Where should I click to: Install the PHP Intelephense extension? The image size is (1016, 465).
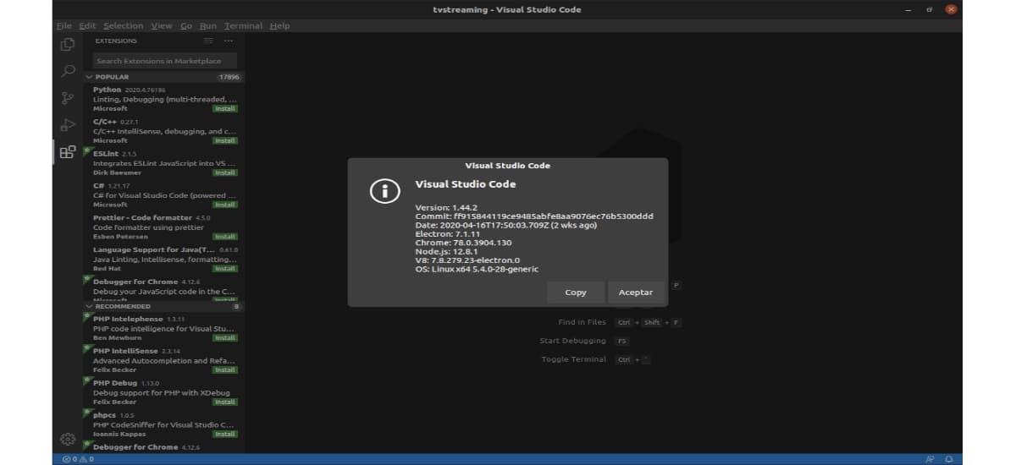[x=225, y=337]
